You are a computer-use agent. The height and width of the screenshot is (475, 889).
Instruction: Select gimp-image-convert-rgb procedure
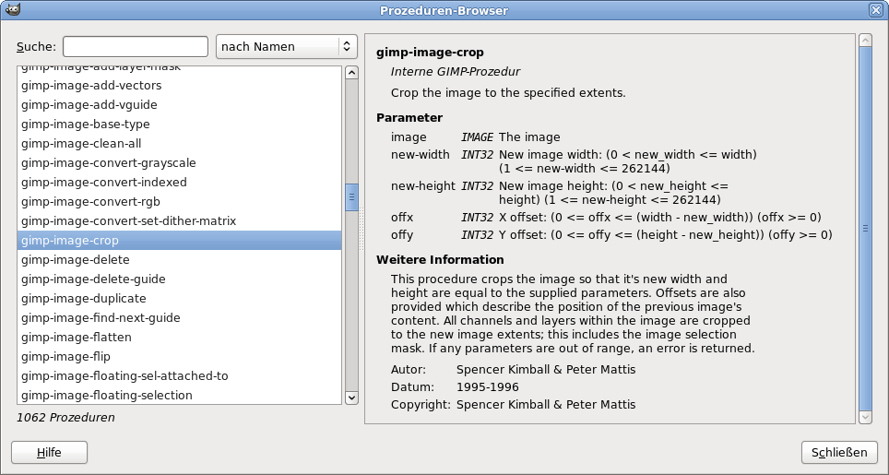179,201
